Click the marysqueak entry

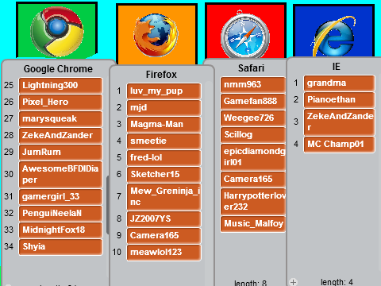(x=60, y=118)
